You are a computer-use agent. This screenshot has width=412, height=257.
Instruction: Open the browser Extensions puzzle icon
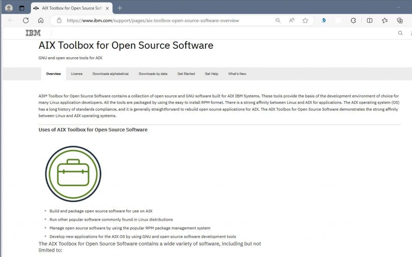click(353, 21)
